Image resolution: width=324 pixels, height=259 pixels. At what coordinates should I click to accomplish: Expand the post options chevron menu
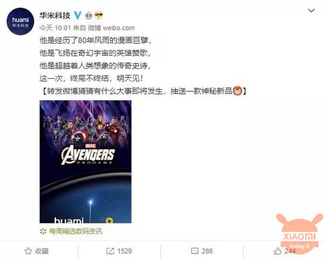311,10
